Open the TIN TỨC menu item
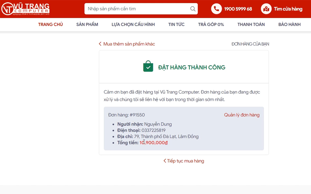 click(176, 24)
